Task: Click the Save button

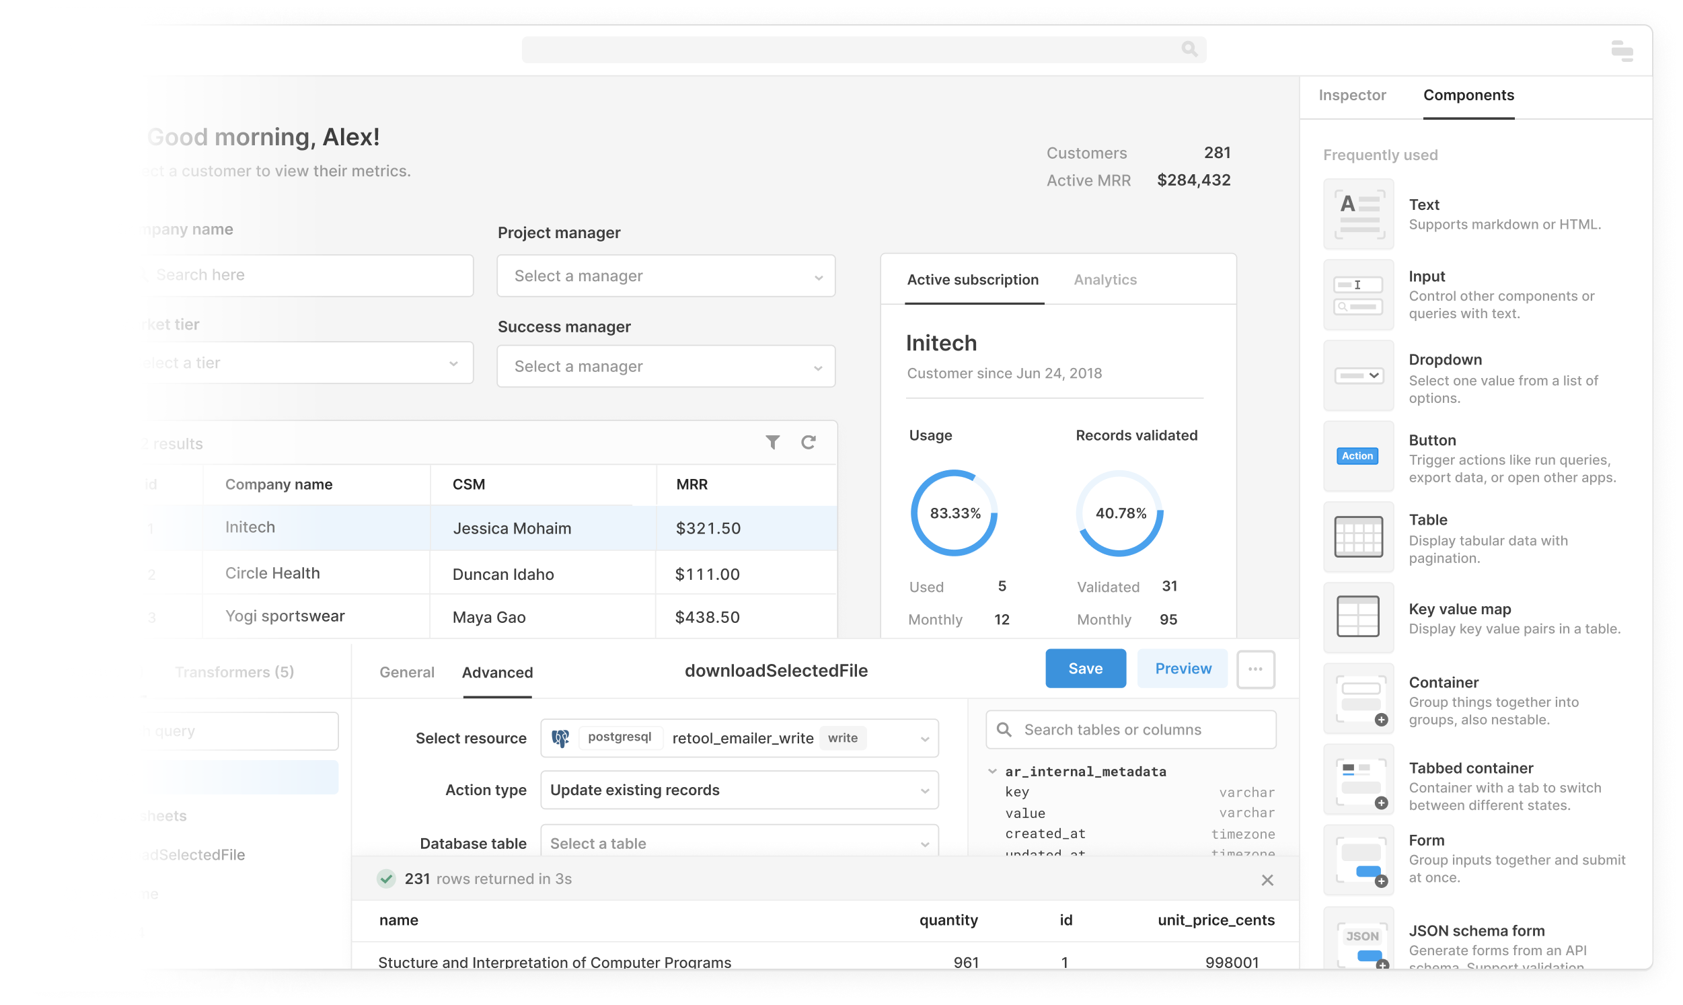Action: [1085, 667]
